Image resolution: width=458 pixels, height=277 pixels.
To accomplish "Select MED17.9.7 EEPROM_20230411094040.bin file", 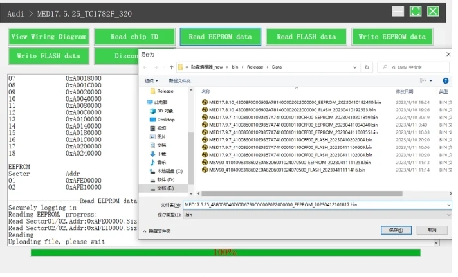I will click(x=289, y=125).
